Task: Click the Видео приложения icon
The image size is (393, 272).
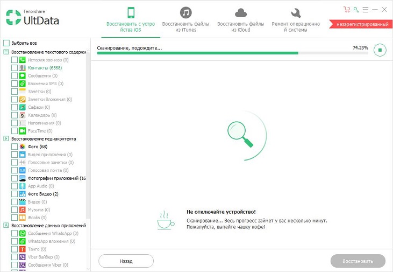Action: point(22,155)
